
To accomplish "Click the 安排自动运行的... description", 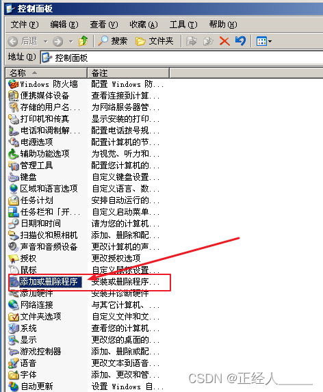I will click(x=125, y=200).
